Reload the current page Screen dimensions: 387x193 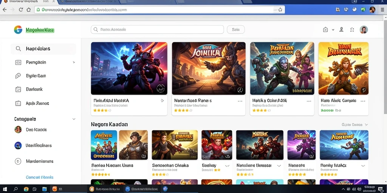21,10
